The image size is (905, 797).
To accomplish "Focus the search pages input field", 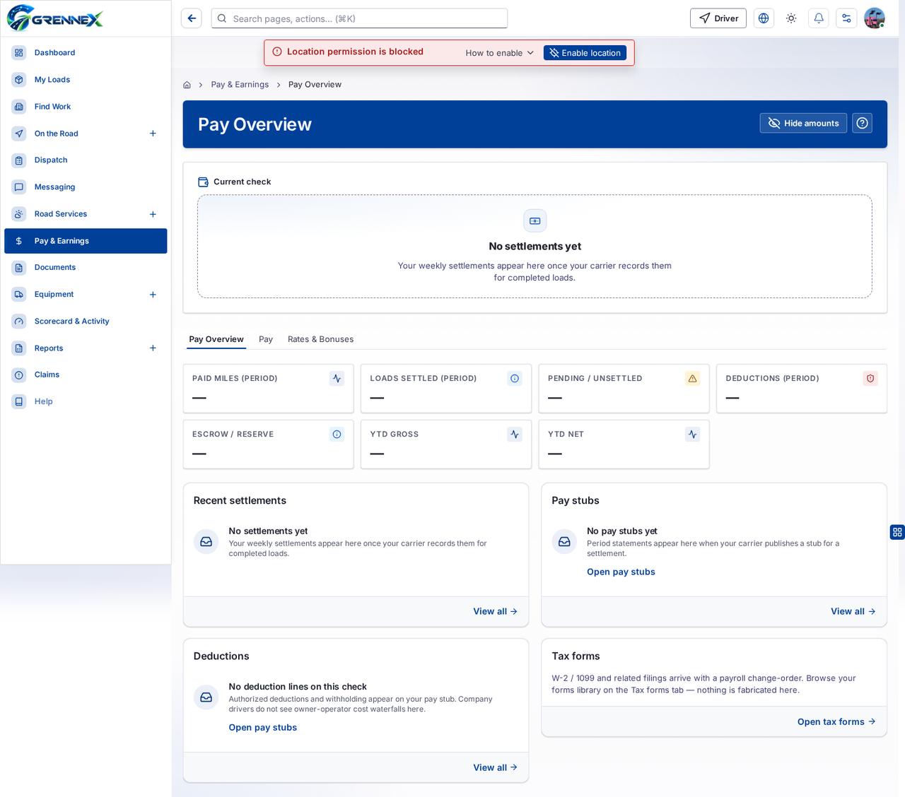I will 359,18.
